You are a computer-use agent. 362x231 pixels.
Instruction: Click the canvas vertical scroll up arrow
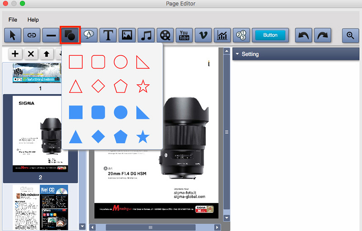pyautogui.click(x=227, y=51)
